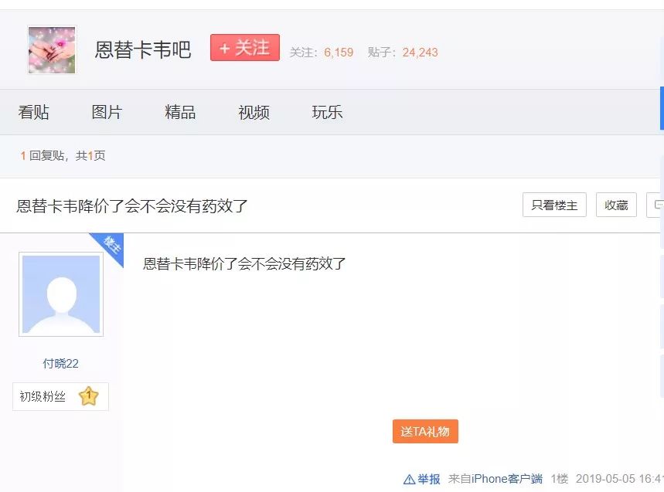
Task: Switch to the 图片 tab
Action: [107, 112]
